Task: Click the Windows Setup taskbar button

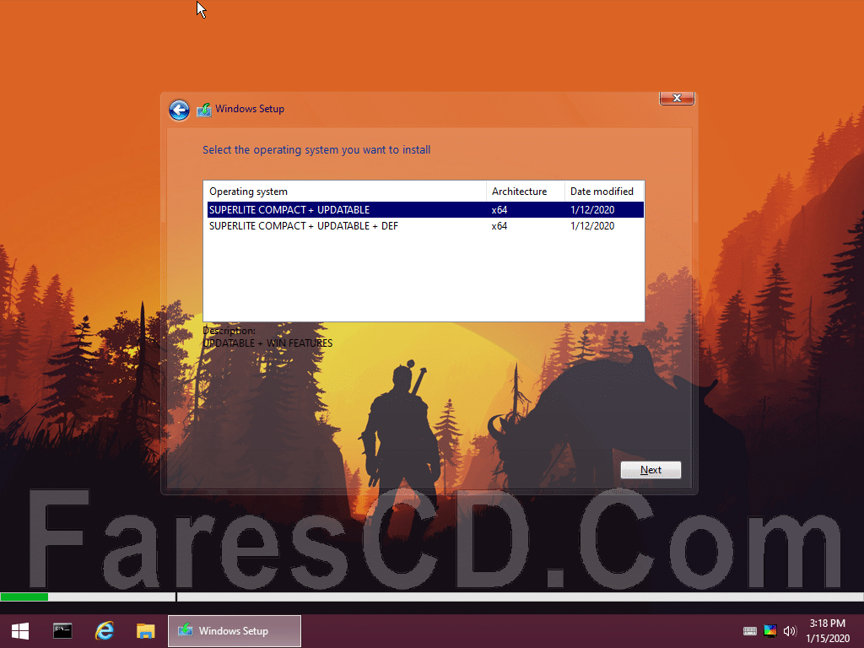Action: pyautogui.click(x=235, y=631)
